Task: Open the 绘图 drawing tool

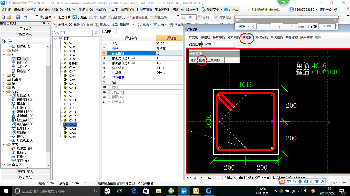Action: (46, 17)
